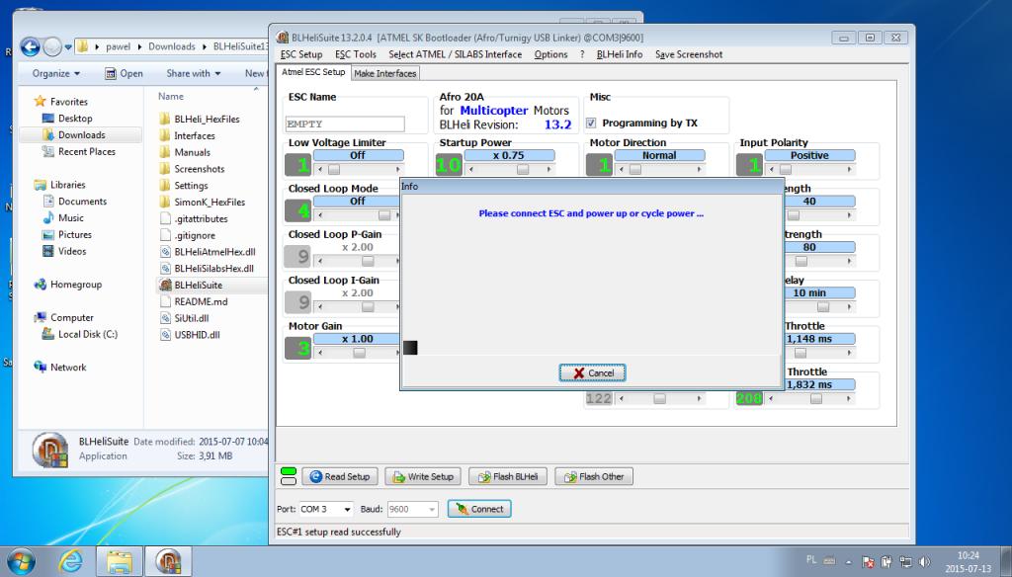Click the Write Setup button
Viewport: 1012px width, 577px height.
(x=423, y=476)
